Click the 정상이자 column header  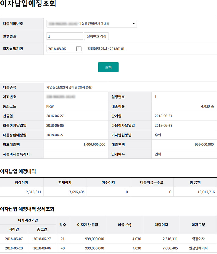22,182
